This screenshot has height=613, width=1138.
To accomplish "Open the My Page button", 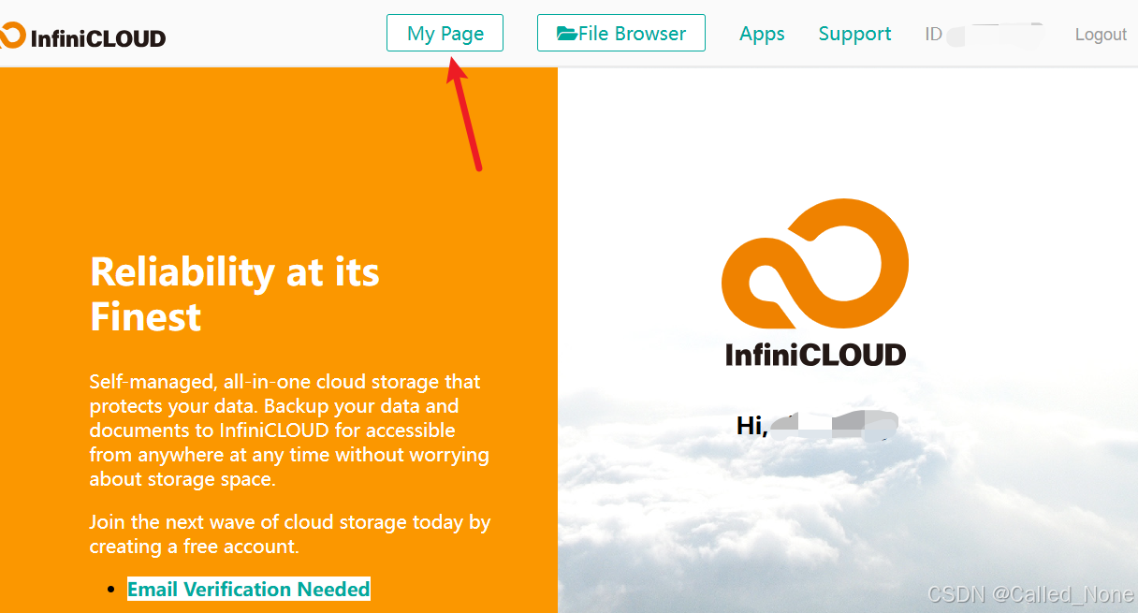I will click(445, 33).
